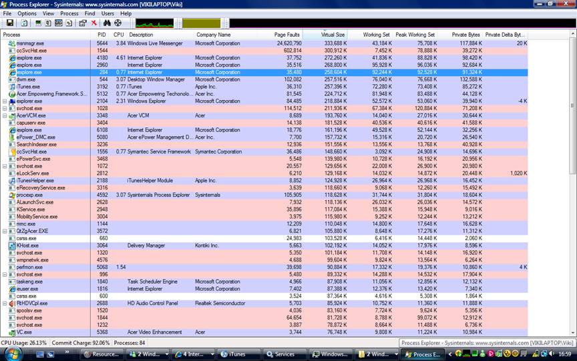Open the Process menu
Screen dimensions: 577x361
[x=69, y=13]
